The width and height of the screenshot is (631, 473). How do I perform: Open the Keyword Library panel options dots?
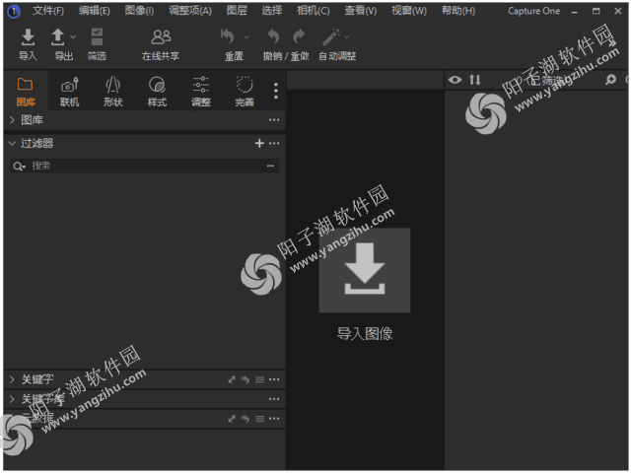[274, 399]
